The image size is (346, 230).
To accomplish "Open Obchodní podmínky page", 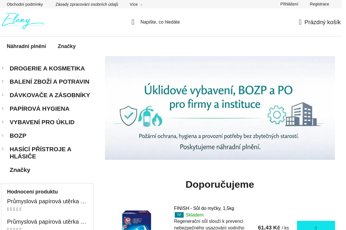I will (x=25, y=4).
